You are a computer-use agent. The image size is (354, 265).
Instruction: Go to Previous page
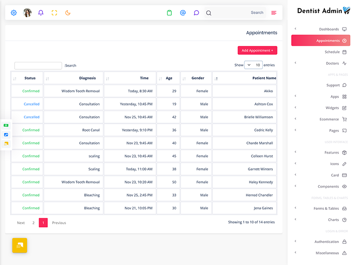pos(59,223)
